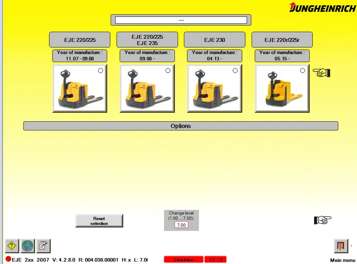The width and height of the screenshot is (357, 264).
Task: Open the help question-mark icon
Action: [12, 245]
